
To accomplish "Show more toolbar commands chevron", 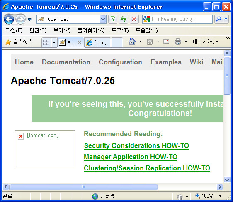I will click(228, 39).
